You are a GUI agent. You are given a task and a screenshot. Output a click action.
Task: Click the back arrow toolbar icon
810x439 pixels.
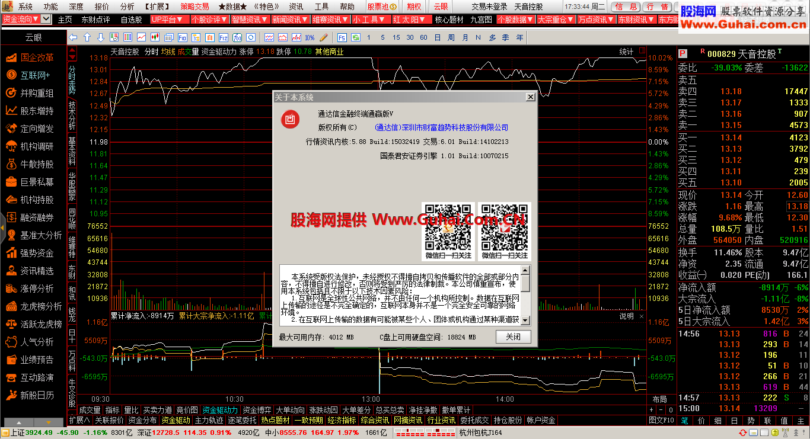[x=74, y=37]
